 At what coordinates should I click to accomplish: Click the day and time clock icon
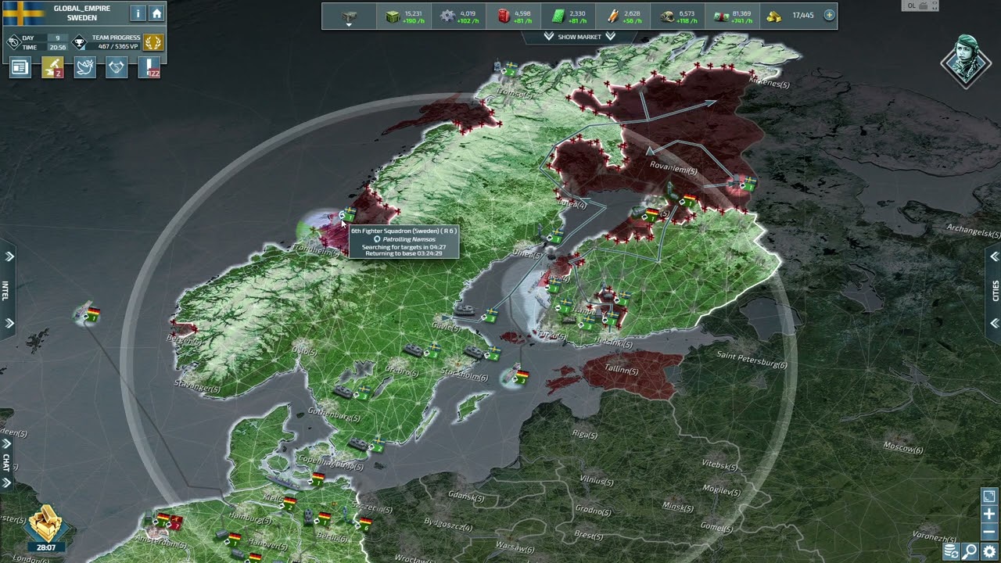(x=13, y=42)
